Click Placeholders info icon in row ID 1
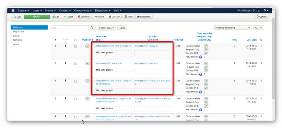The image size is (282, 128). 201,74
